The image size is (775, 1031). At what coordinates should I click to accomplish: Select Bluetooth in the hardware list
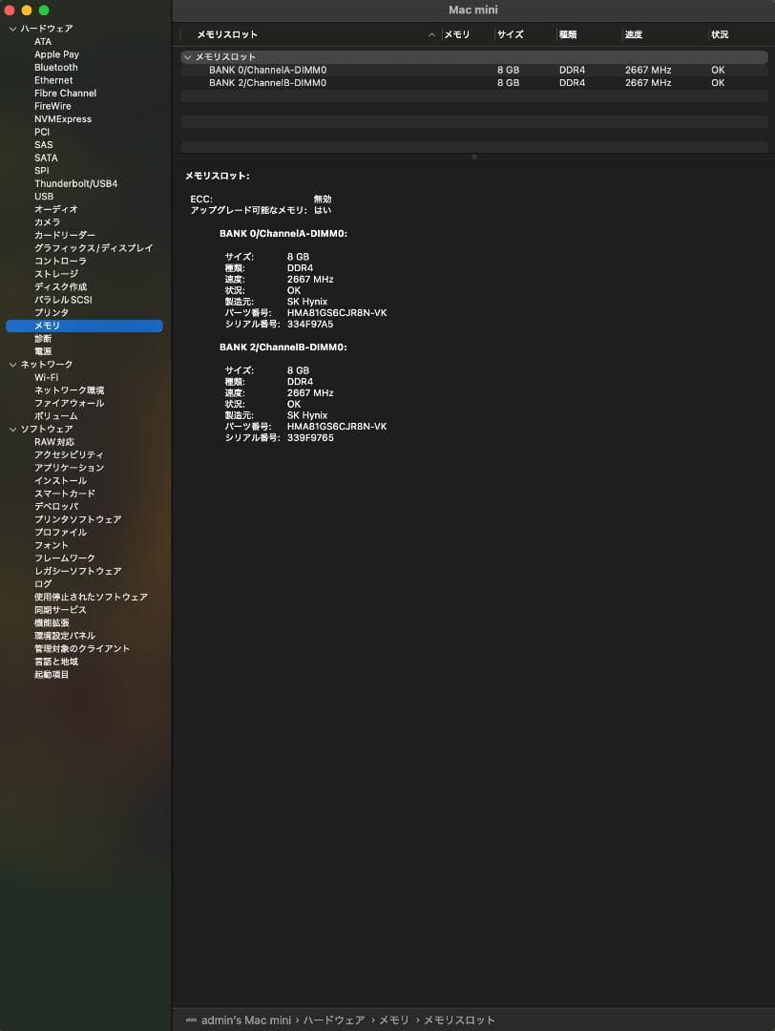(x=55, y=68)
